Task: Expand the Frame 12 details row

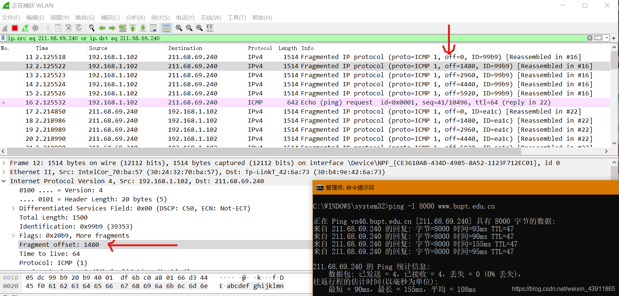Action: [x=4, y=163]
